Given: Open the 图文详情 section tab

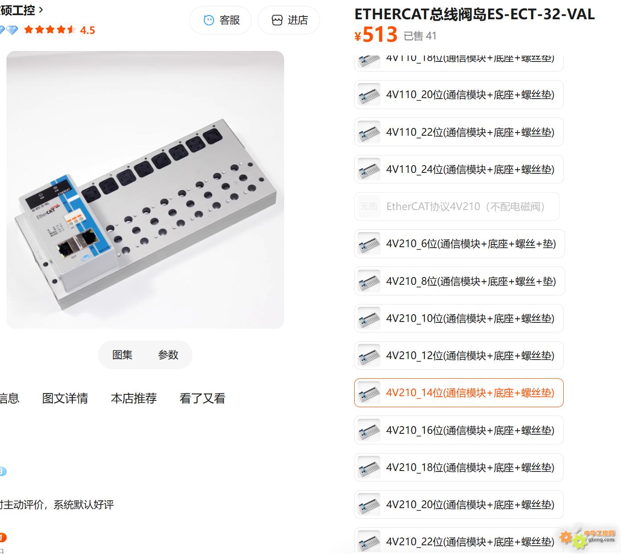Looking at the screenshot, I should pos(65,398).
